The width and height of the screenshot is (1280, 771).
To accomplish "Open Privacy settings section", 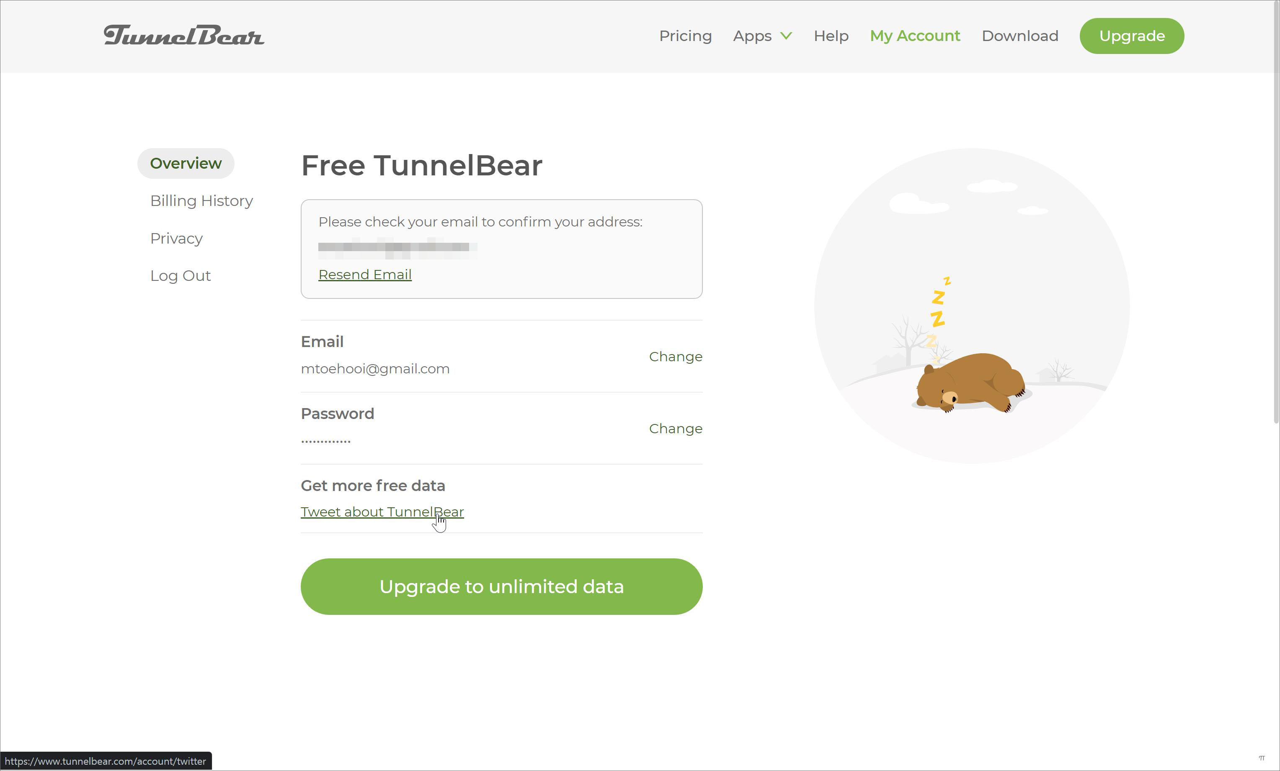I will point(176,238).
